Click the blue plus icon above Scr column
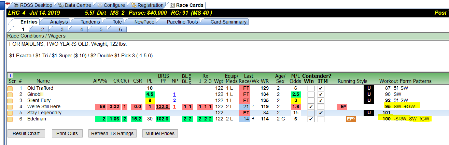 point(10,76)
